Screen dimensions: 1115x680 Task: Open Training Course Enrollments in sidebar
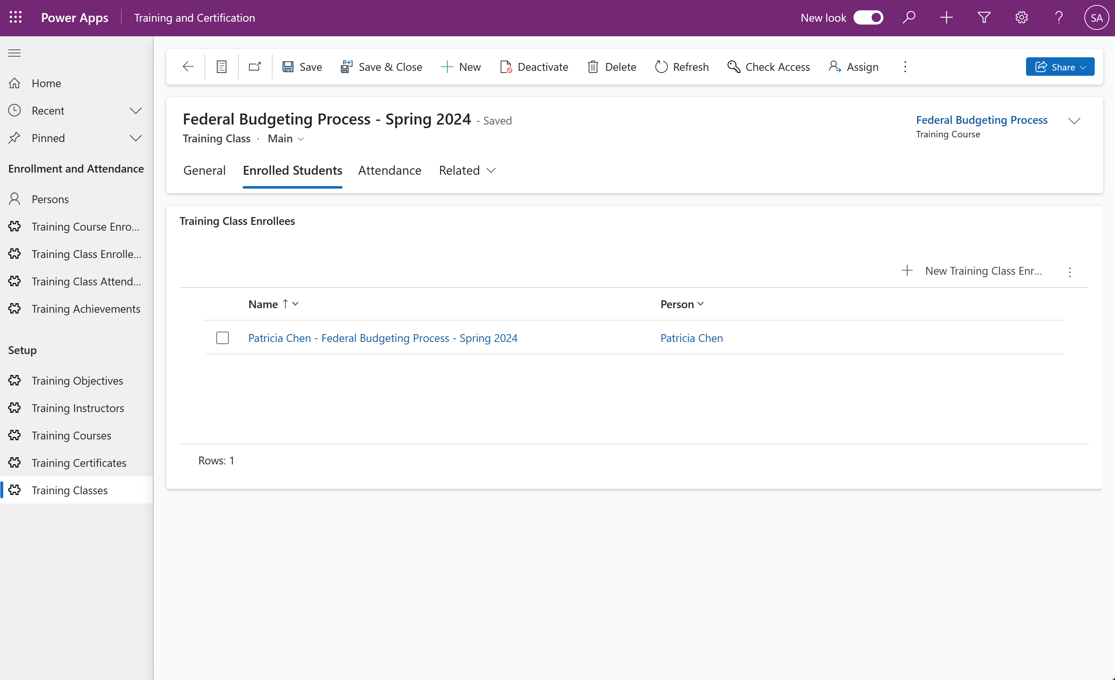(76, 227)
